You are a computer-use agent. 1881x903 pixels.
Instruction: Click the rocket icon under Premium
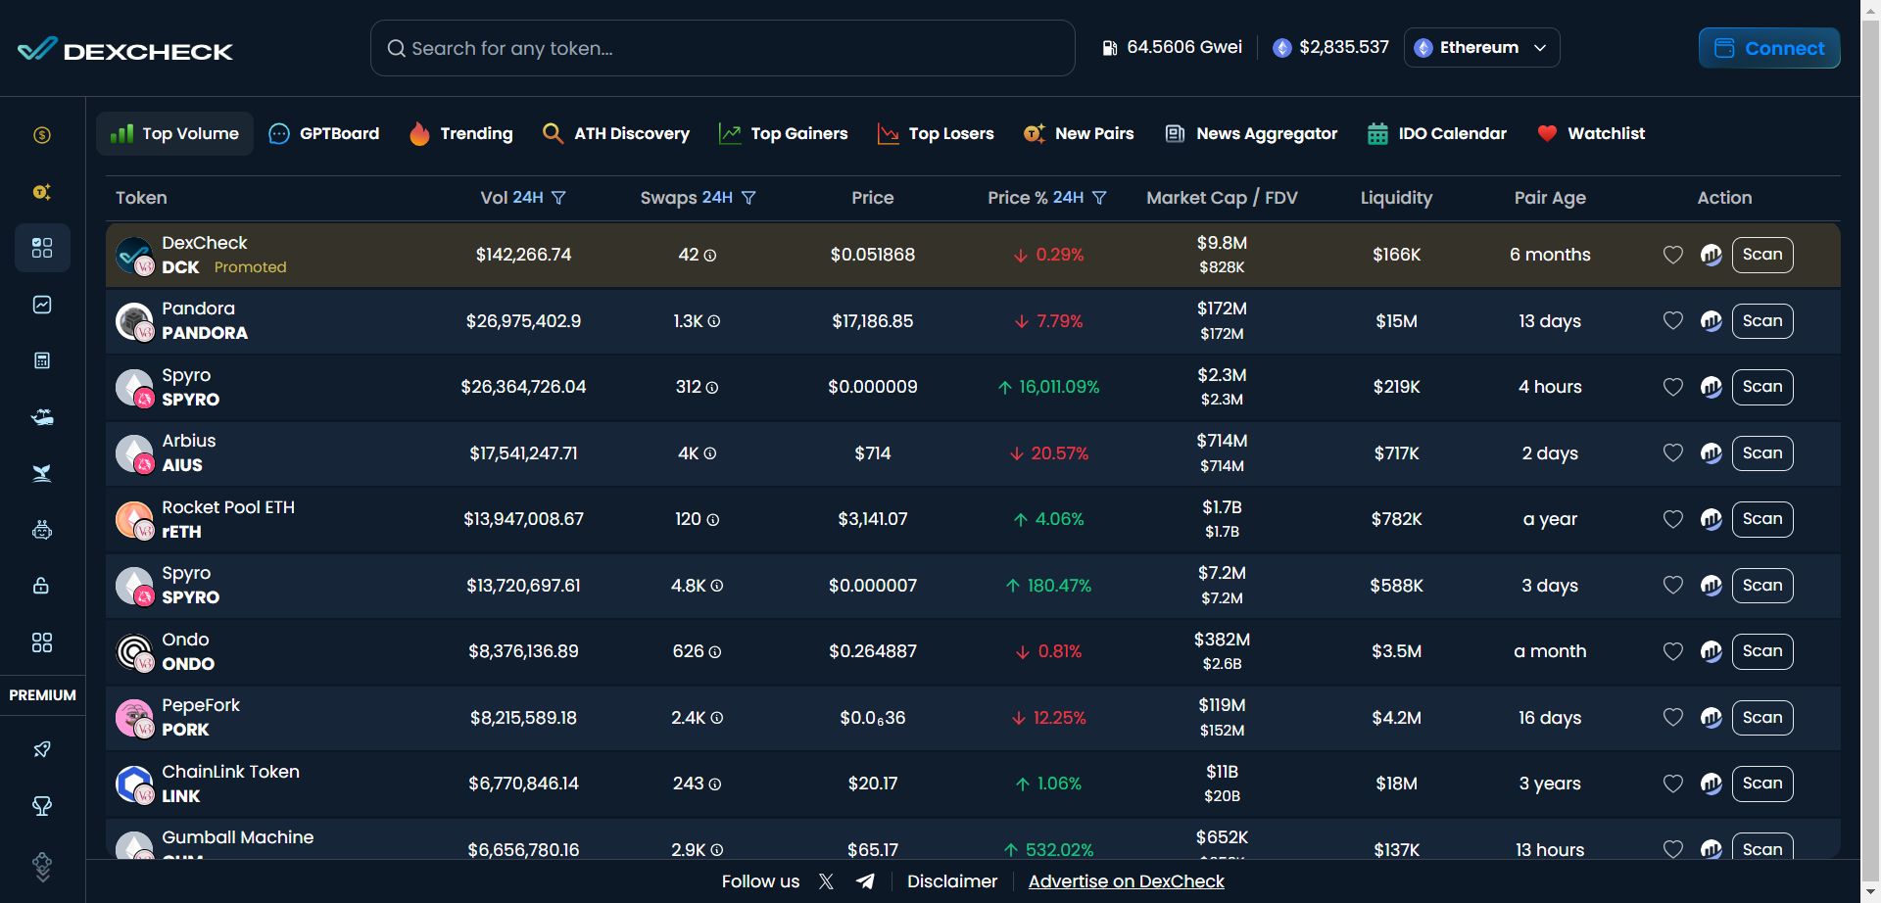[42, 749]
